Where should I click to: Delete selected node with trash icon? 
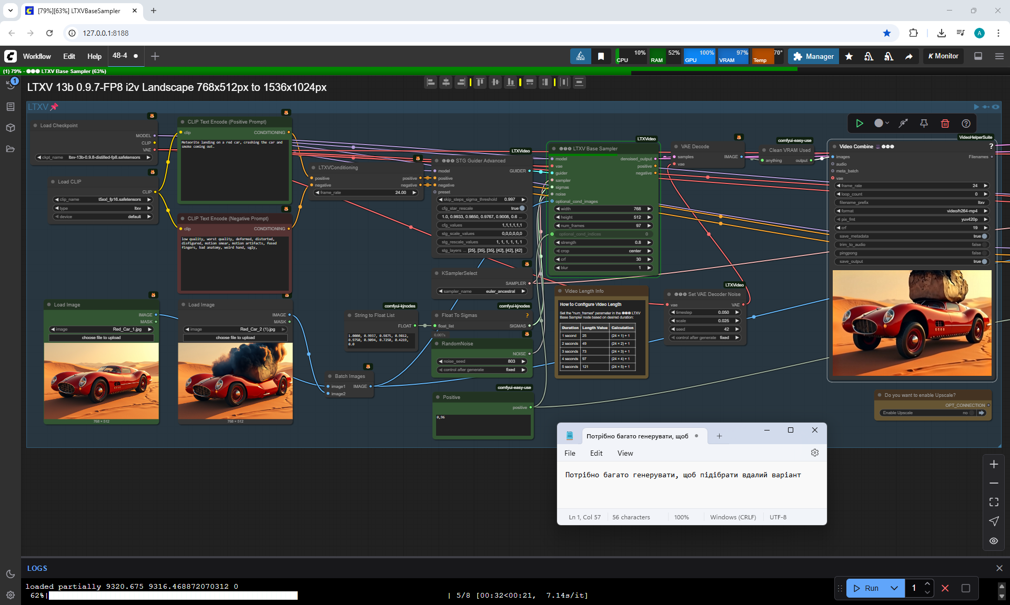[x=945, y=124]
